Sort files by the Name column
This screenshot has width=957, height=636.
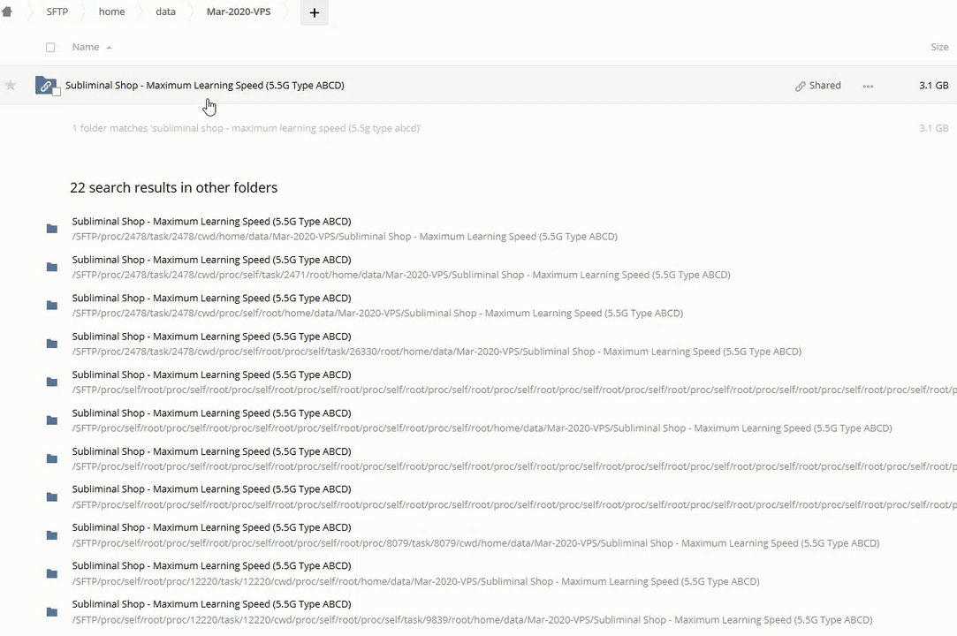[x=86, y=47]
